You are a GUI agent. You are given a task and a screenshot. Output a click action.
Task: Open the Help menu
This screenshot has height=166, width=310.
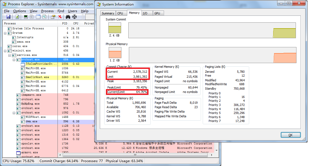(x=85, y=11)
